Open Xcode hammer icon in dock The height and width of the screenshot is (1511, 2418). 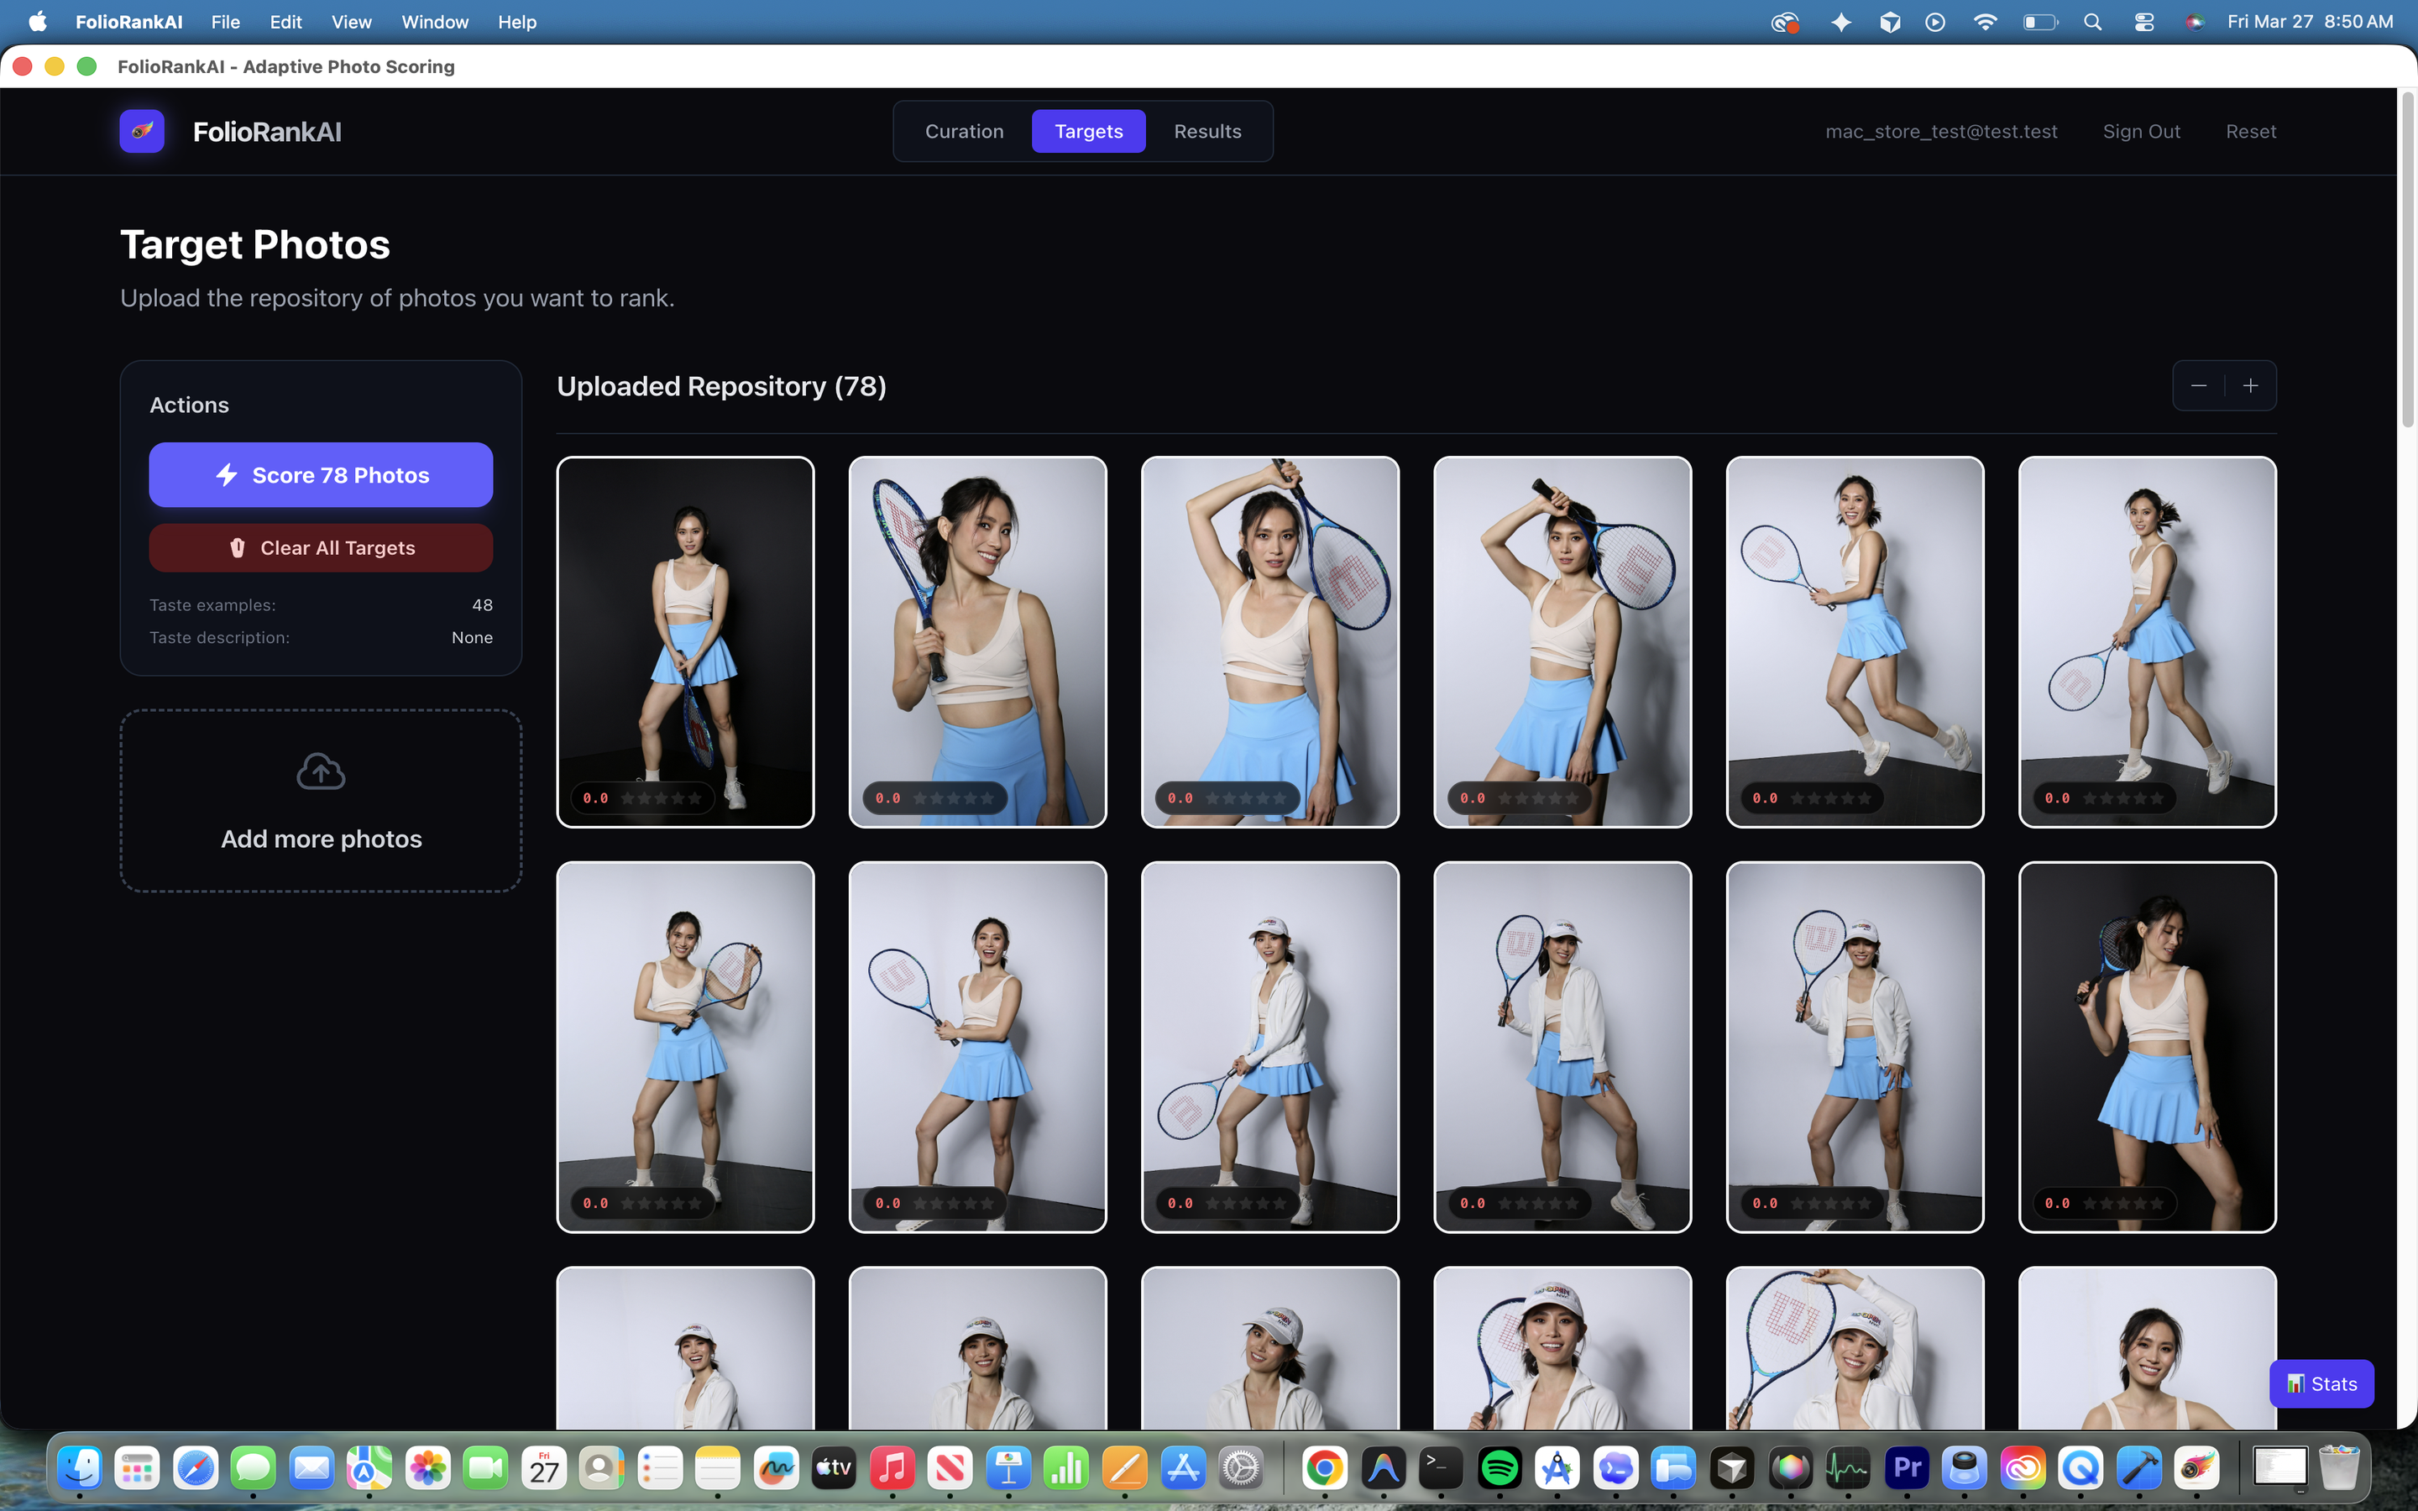coord(2139,1468)
